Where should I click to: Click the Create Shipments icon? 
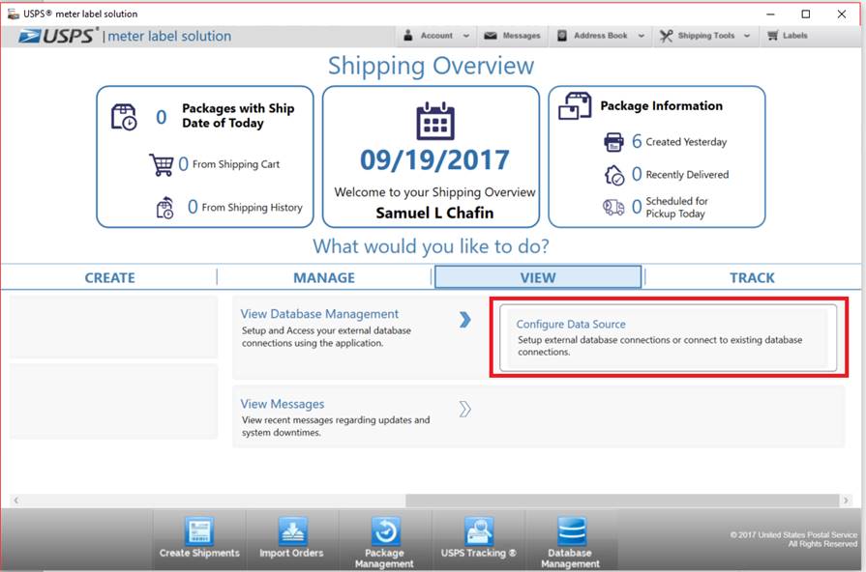pyautogui.click(x=199, y=531)
